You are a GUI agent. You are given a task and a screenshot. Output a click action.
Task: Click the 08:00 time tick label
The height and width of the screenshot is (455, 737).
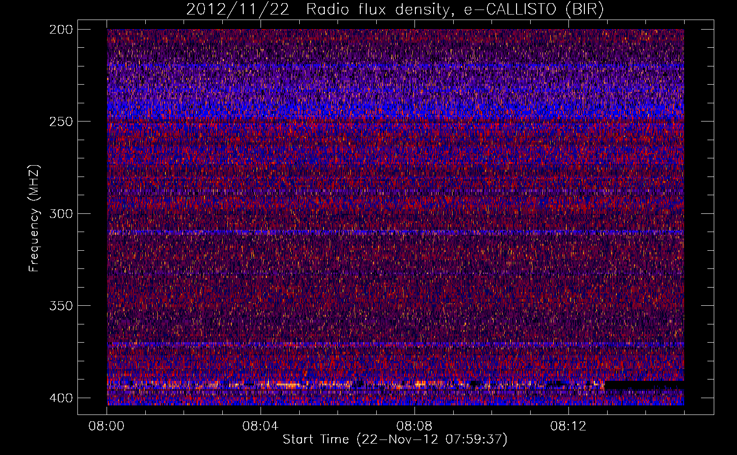[107, 426]
